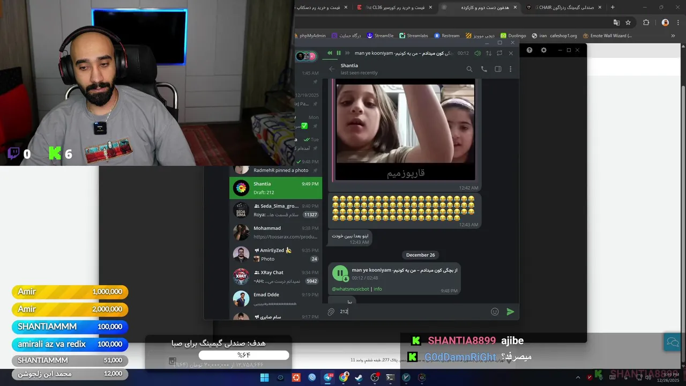Image resolution: width=686 pixels, height=386 pixels.
Task: Open the XRay Chat group
Action: [x=275, y=277]
